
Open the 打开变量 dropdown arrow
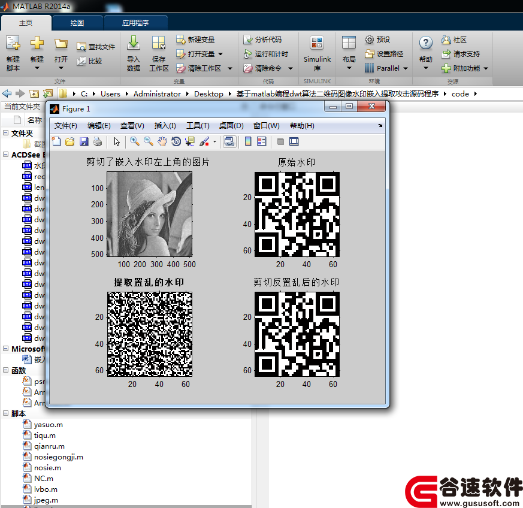[x=220, y=54]
